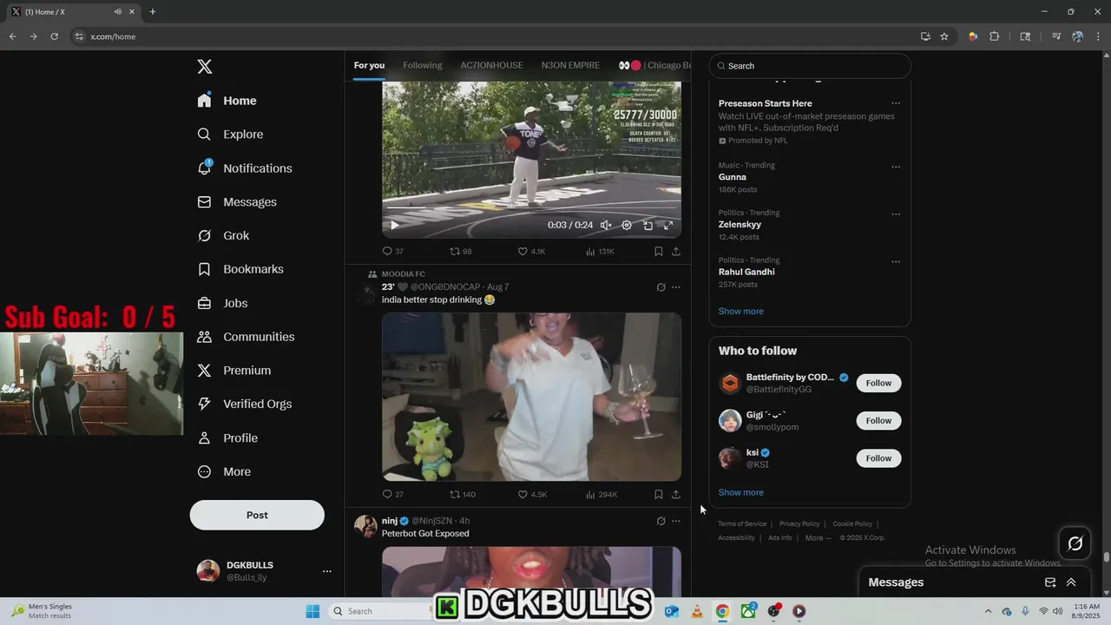The height and width of the screenshot is (625, 1111).
Task: Bookmark the basketball video post
Action: pos(658,251)
